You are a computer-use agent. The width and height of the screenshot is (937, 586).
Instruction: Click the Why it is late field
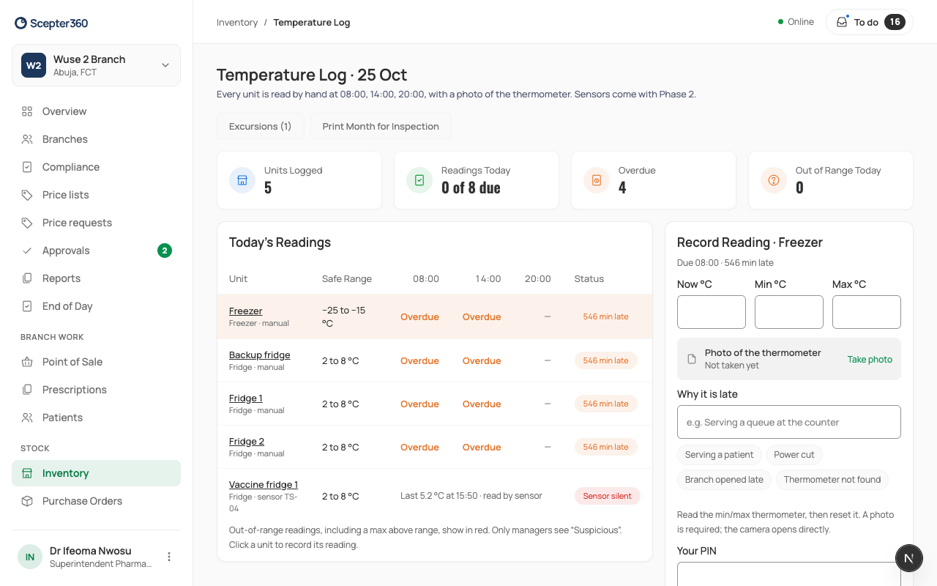789,422
